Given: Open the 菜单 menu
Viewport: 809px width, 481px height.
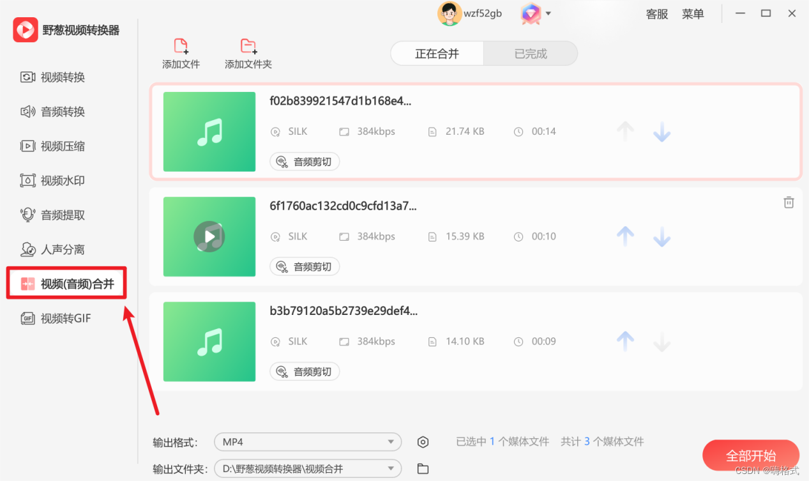Looking at the screenshot, I should click(x=693, y=13).
